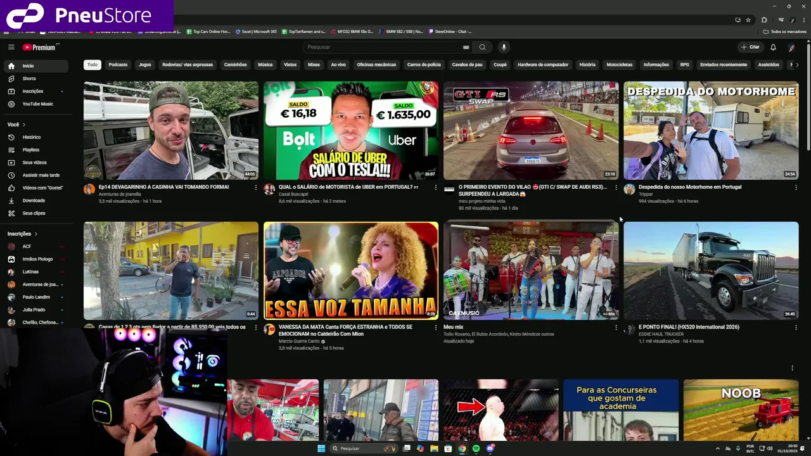Select the Jogos filter chip

[x=145, y=65]
